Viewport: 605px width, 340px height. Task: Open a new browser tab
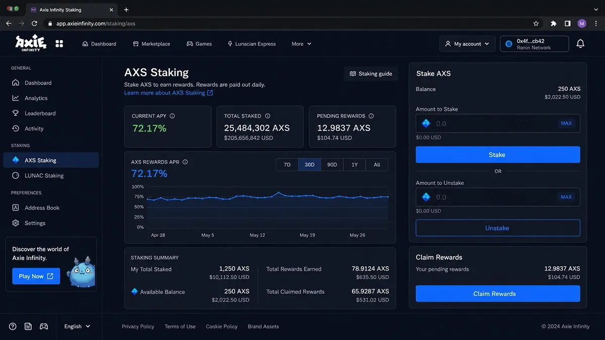[126, 10]
